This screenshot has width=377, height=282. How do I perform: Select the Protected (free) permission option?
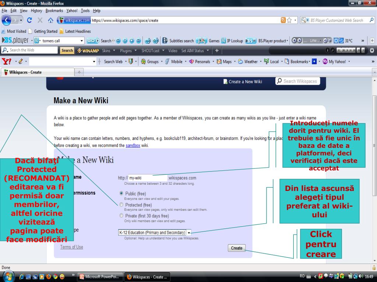point(121,205)
